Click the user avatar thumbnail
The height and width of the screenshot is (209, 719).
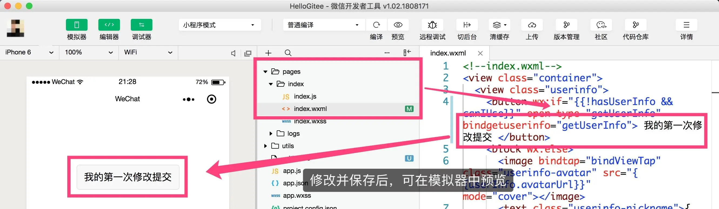[15, 28]
